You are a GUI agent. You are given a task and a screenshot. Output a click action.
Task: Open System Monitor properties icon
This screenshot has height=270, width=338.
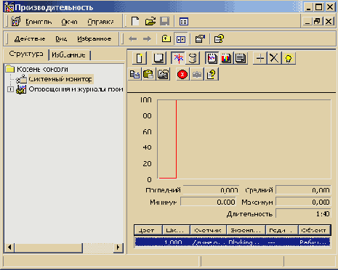(x=163, y=74)
